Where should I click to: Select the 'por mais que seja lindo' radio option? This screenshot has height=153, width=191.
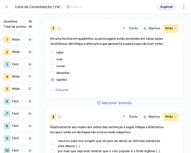pos(53,151)
